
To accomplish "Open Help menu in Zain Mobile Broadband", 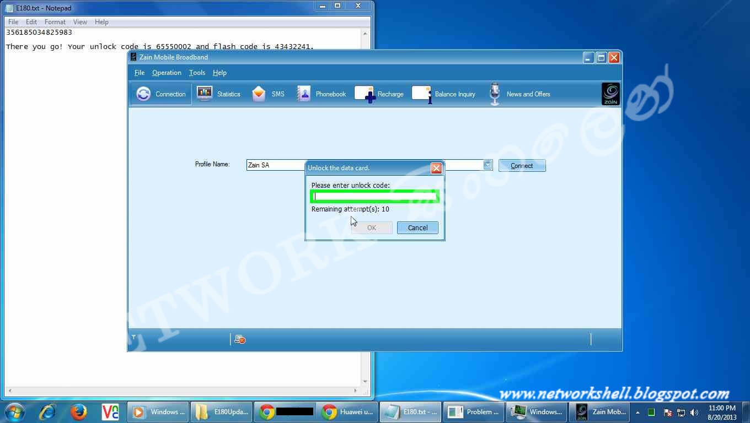I will (219, 73).
